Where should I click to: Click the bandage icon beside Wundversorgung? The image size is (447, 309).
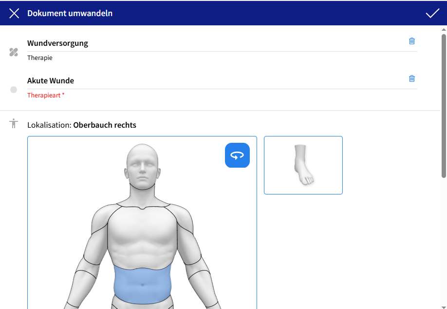pyautogui.click(x=14, y=52)
